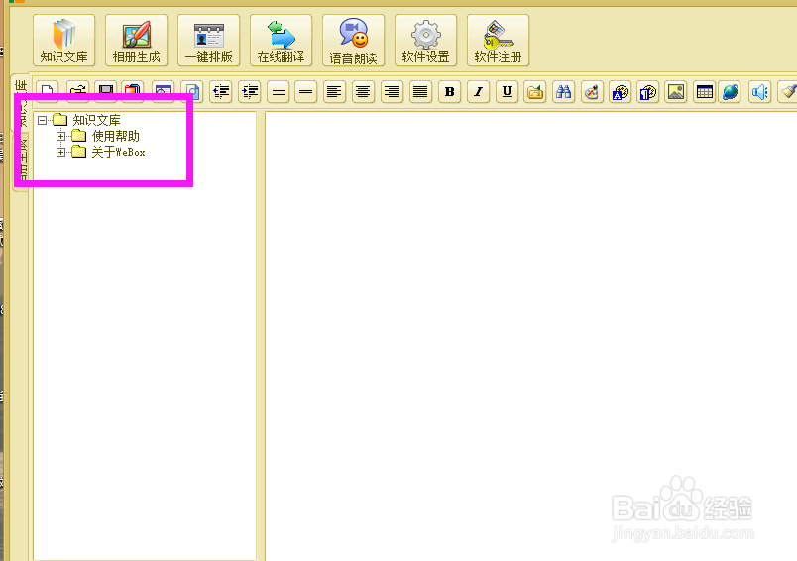Toggle bold formatting
The height and width of the screenshot is (561, 797).
[450, 92]
